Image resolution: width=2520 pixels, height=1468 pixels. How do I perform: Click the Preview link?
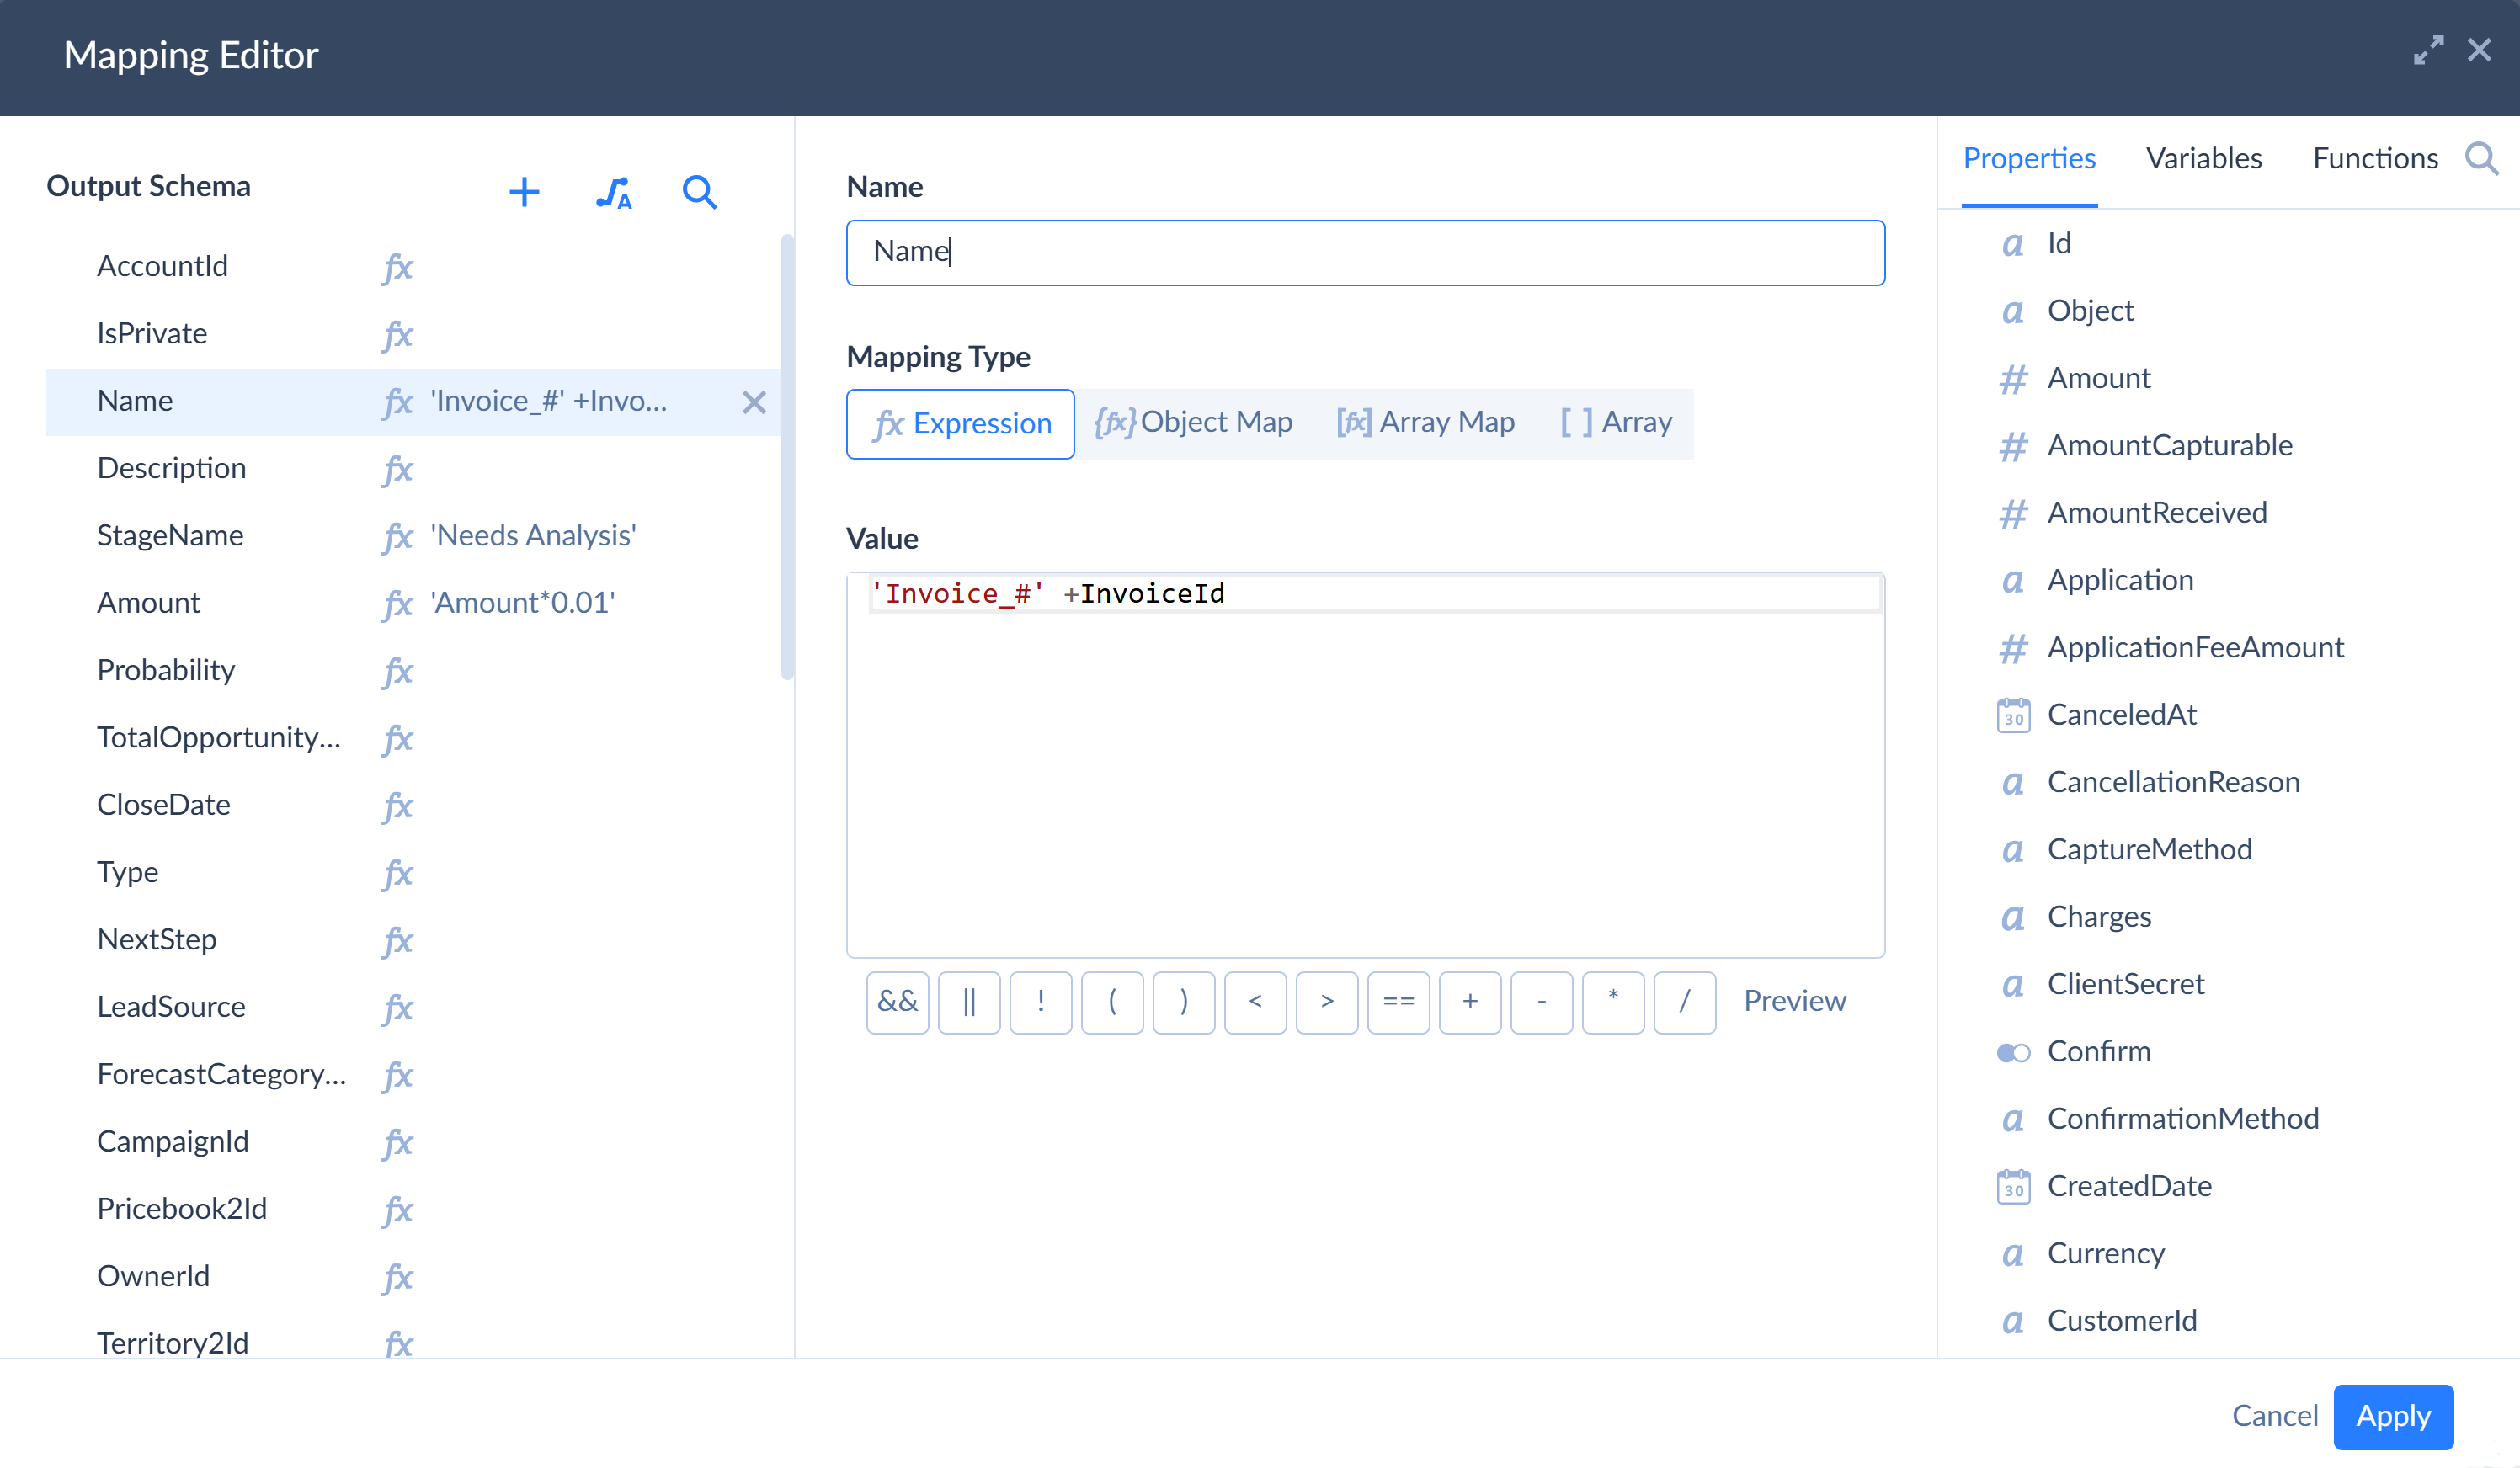[x=1794, y=1001]
